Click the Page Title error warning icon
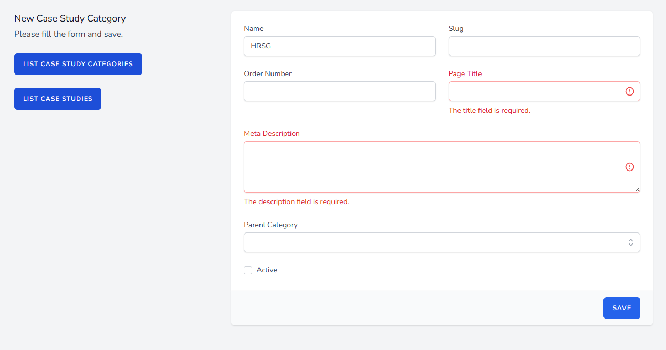Image resolution: width=666 pixels, height=350 pixels. point(630,91)
